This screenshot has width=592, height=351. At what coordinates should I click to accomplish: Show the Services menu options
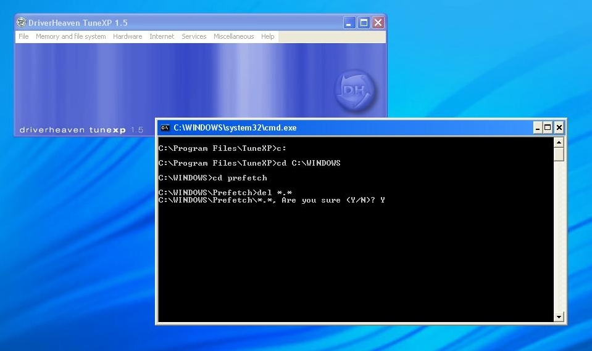194,37
